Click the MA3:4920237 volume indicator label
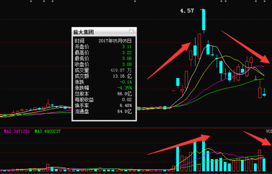Image resolution: width=272 pixels, height=174 pixels. (48, 132)
